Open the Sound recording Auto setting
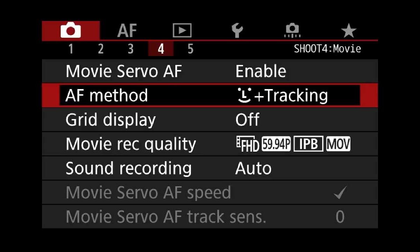 (253, 168)
